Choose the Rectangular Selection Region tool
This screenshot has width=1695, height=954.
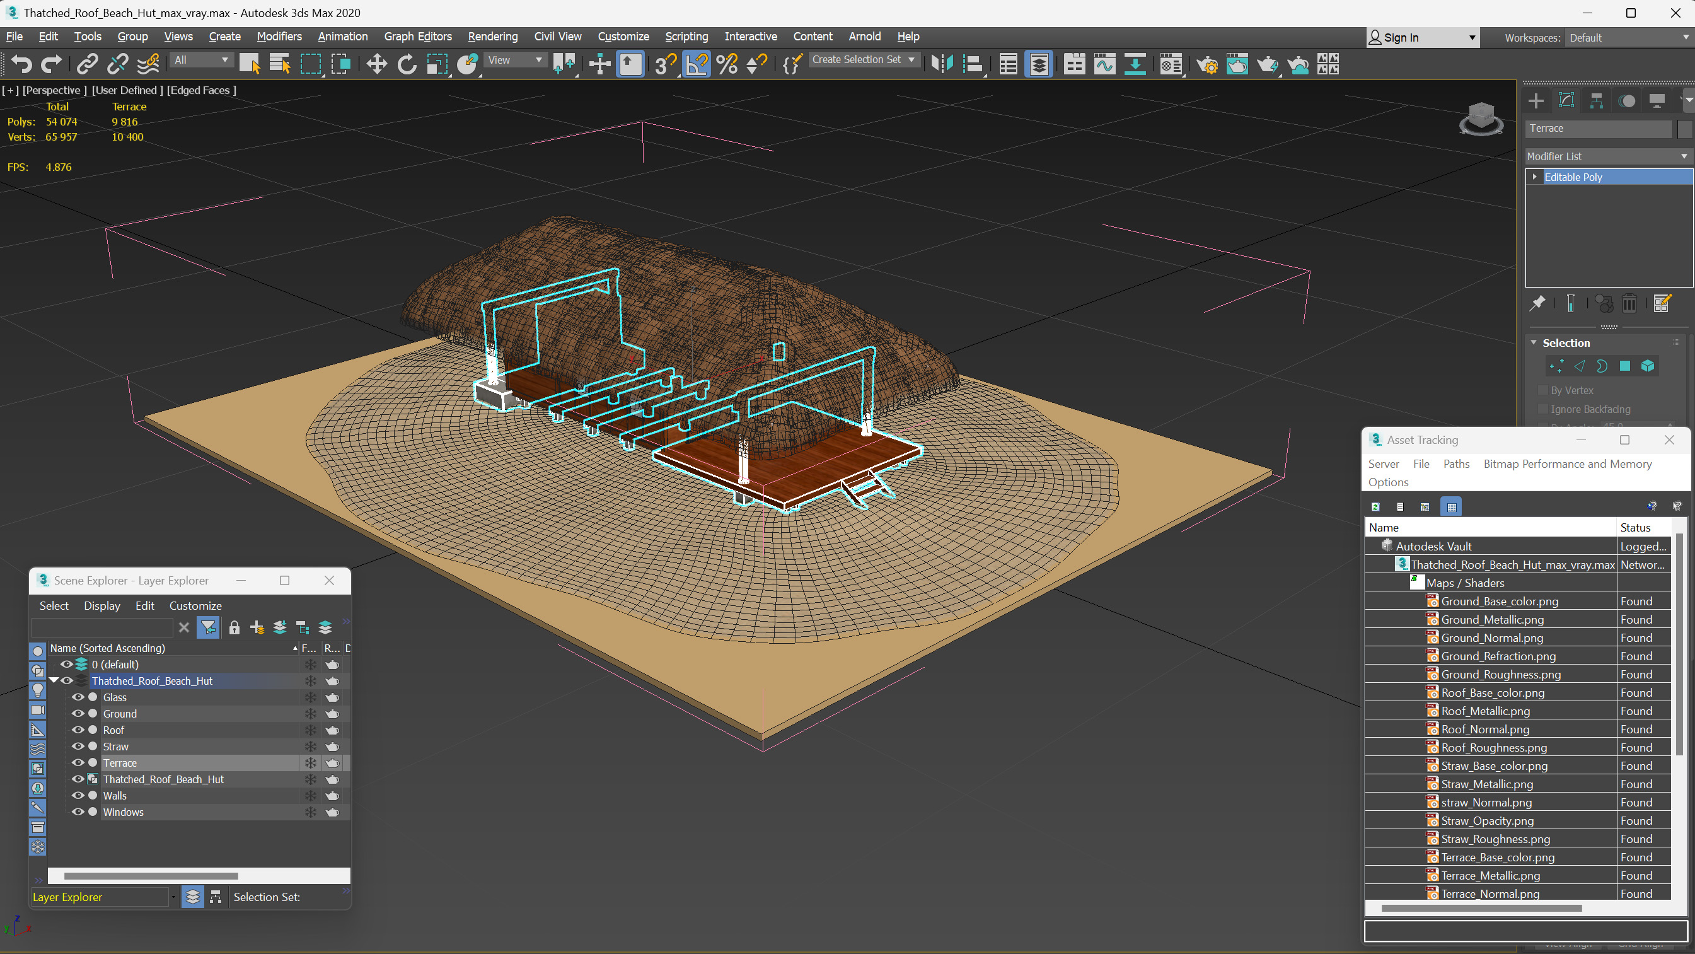coord(311,64)
